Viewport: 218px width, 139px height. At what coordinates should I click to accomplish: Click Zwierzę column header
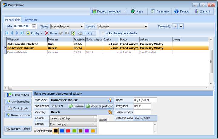click(x=60, y=40)
